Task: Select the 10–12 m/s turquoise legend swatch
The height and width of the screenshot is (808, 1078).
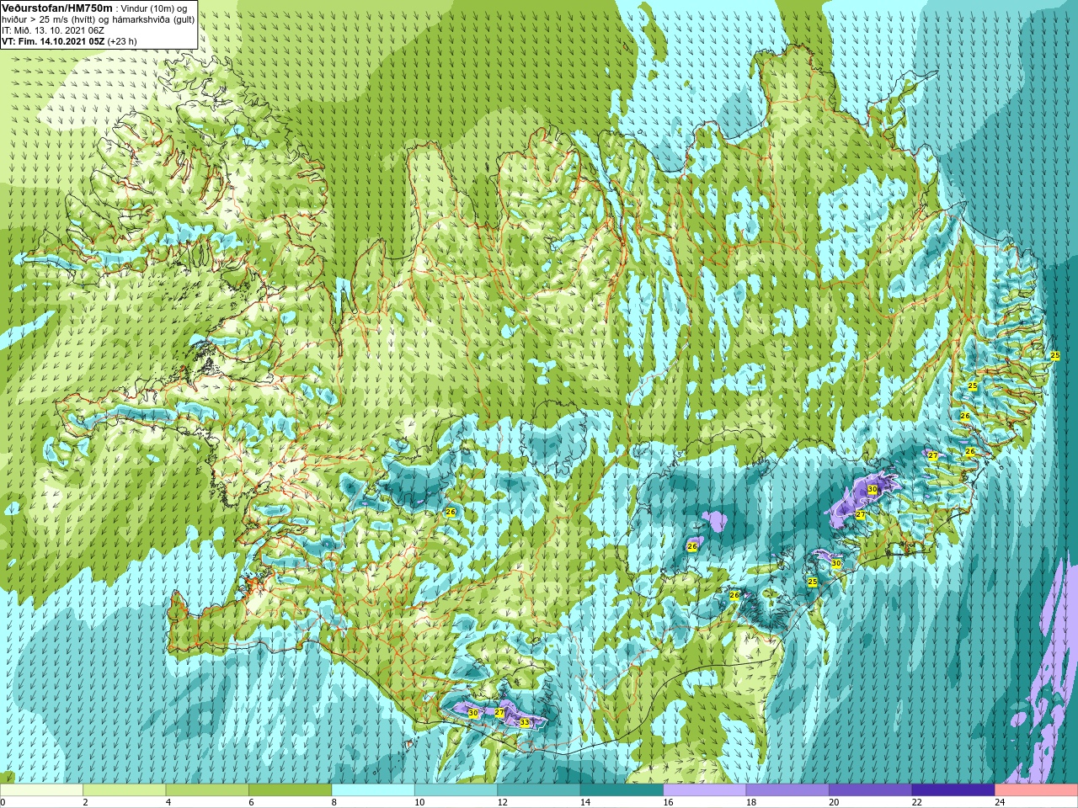Action: [456, 790]
